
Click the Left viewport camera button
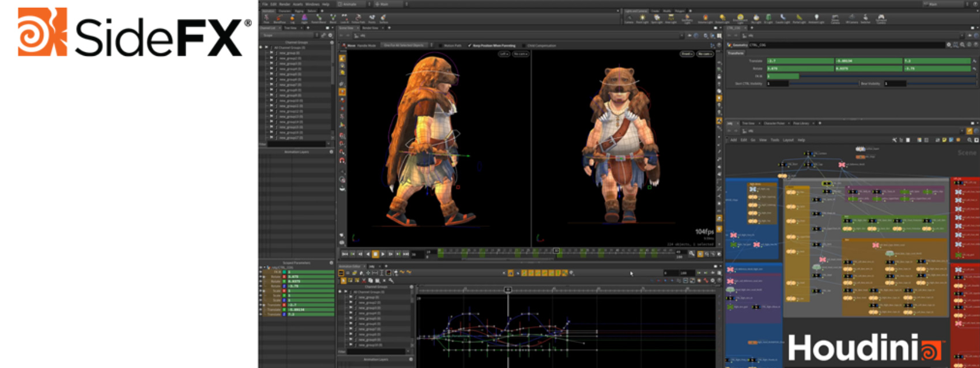coord(504,54)
